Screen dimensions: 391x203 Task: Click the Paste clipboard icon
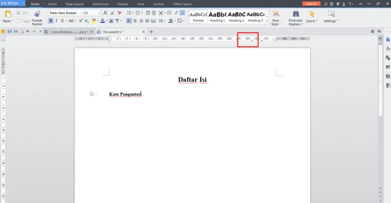(x=8, y=14)
